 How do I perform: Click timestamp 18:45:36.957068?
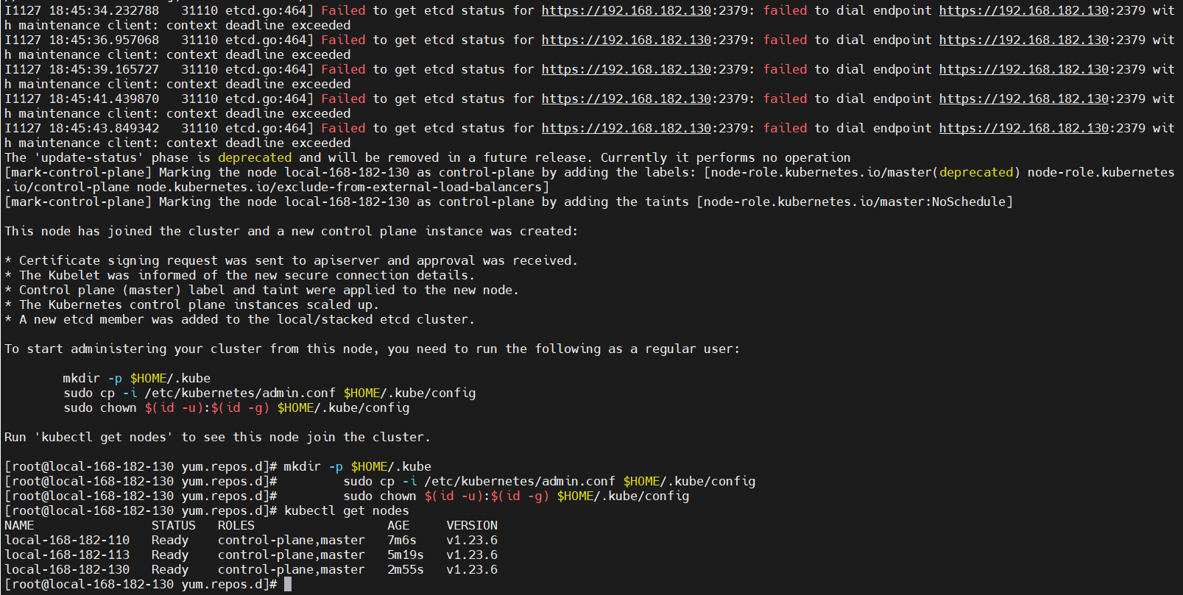coord(104,40)
